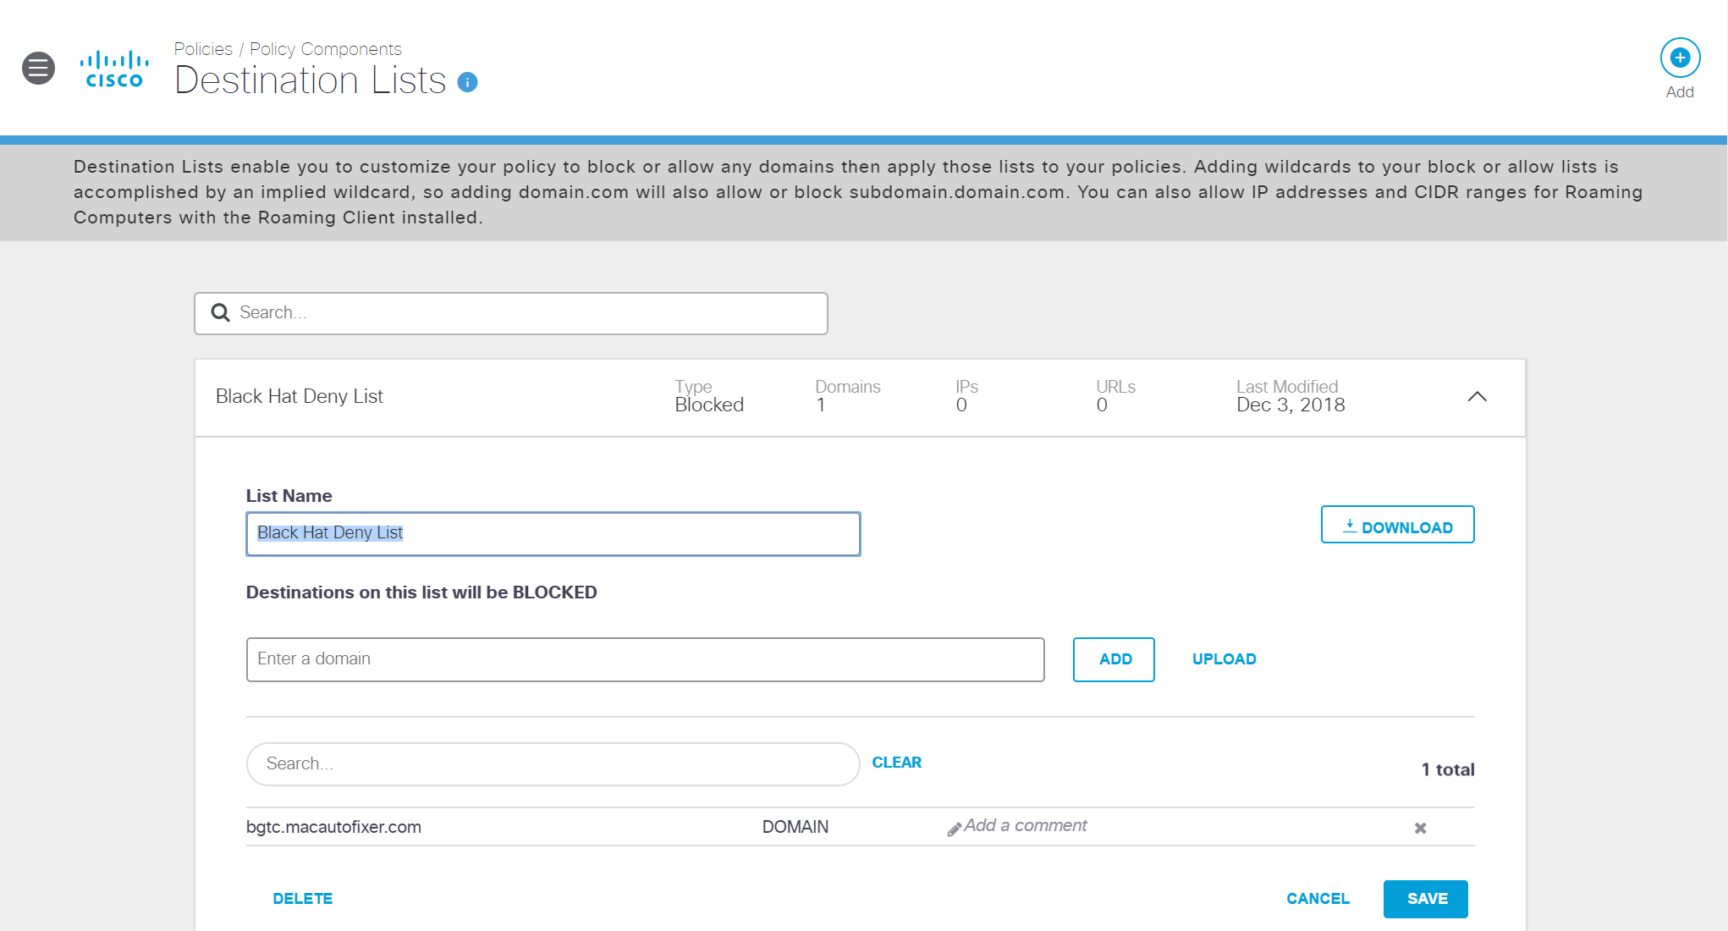
Task: Click the Policies breadcrumb
Action: (x=203, y=49)
